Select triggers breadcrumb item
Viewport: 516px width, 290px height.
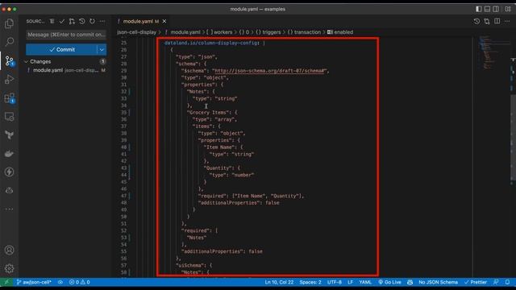click(268, 32)
